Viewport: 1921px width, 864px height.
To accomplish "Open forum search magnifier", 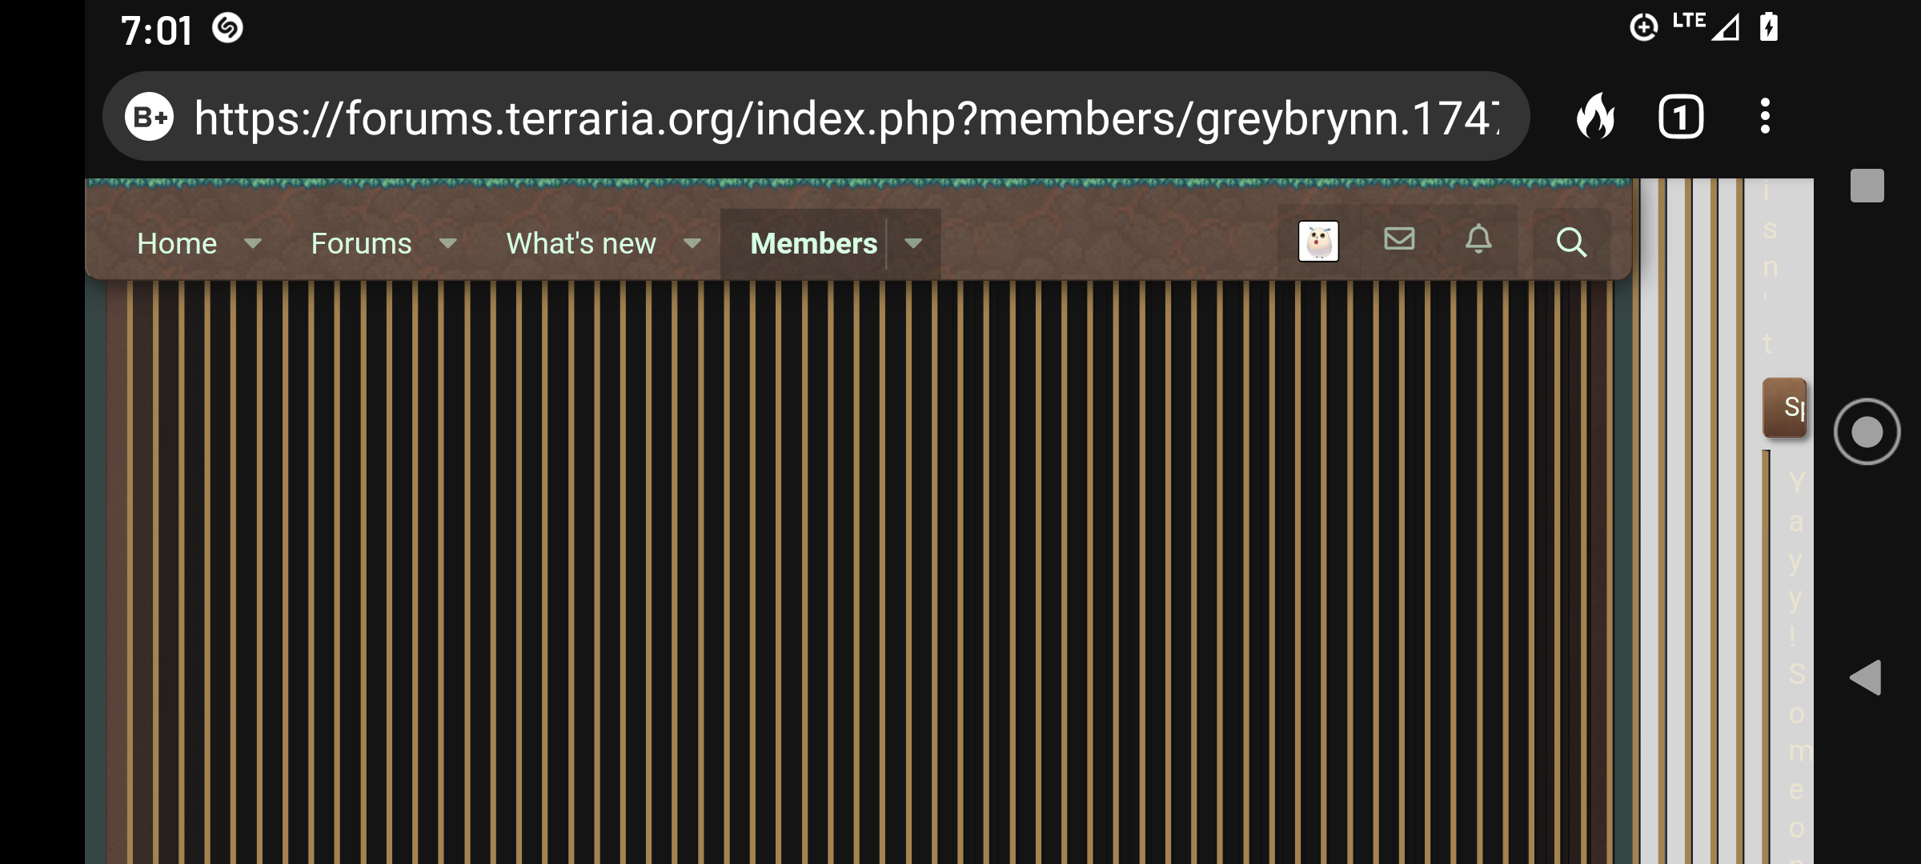I will pos(1571,242).
